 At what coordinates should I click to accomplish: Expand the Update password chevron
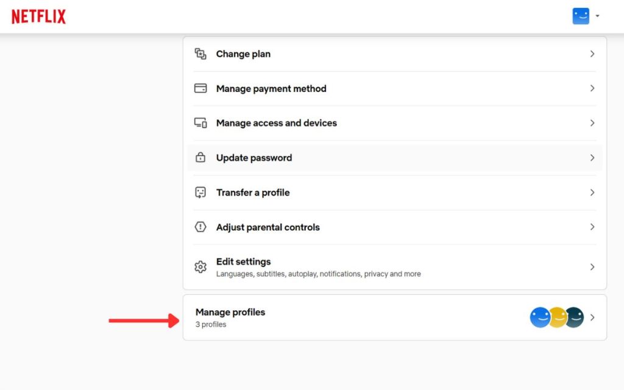coord(592,158)
